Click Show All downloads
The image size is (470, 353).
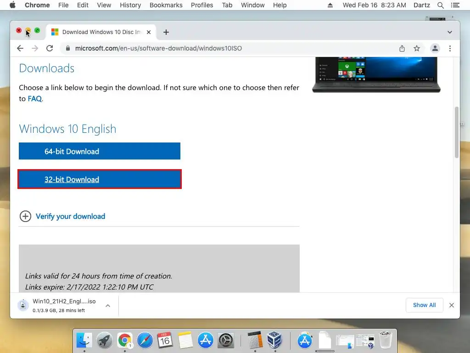[x=424, y=305]
